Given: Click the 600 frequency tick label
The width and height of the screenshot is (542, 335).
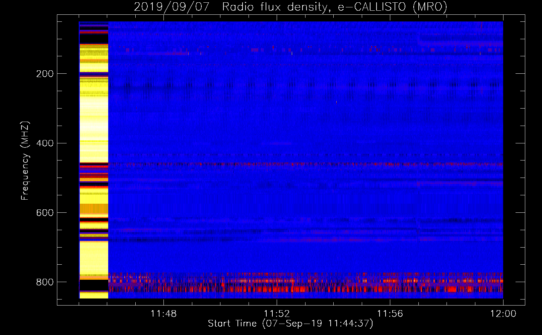Looking at the screenshot, I should (x=45, y=213).
